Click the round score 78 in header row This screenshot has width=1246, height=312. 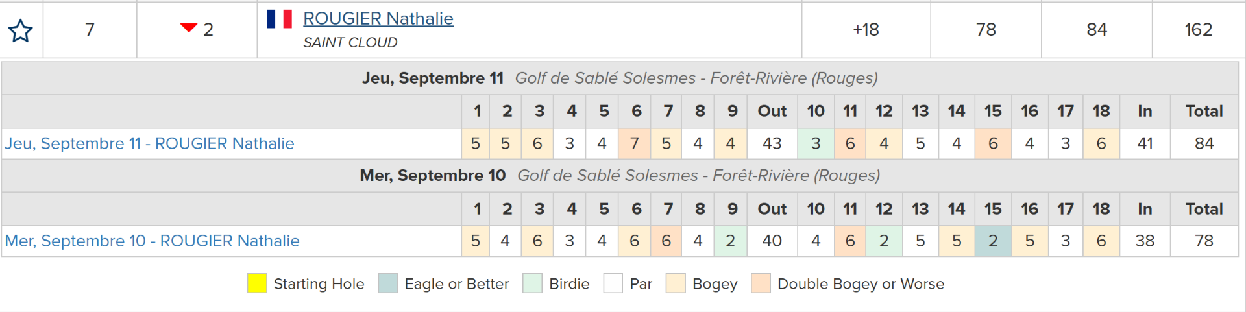point(986,30)
